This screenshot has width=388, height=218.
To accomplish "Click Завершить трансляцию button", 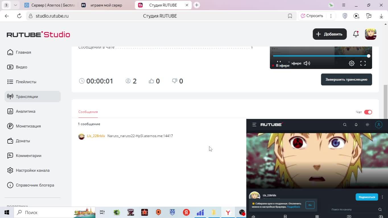I will [x=346, y=79].
